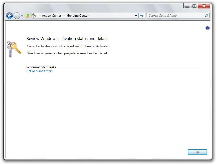Minimize the Genuine Center window
Screen dimensions: 217x165
click(187, 6)
